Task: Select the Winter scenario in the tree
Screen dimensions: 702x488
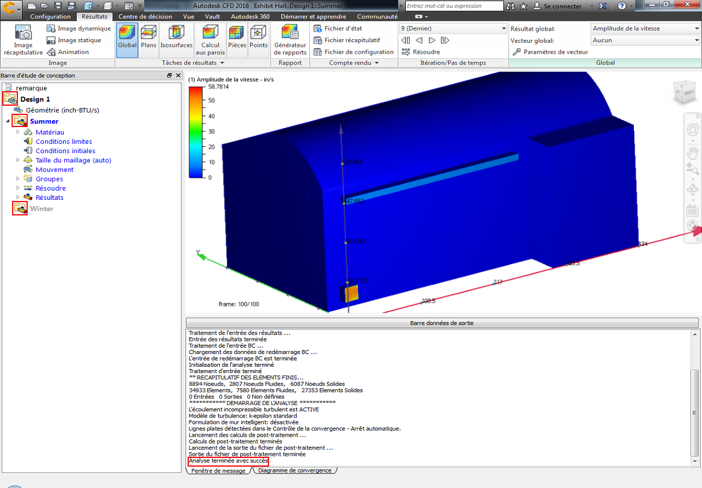Action: (x=42, y=208)
